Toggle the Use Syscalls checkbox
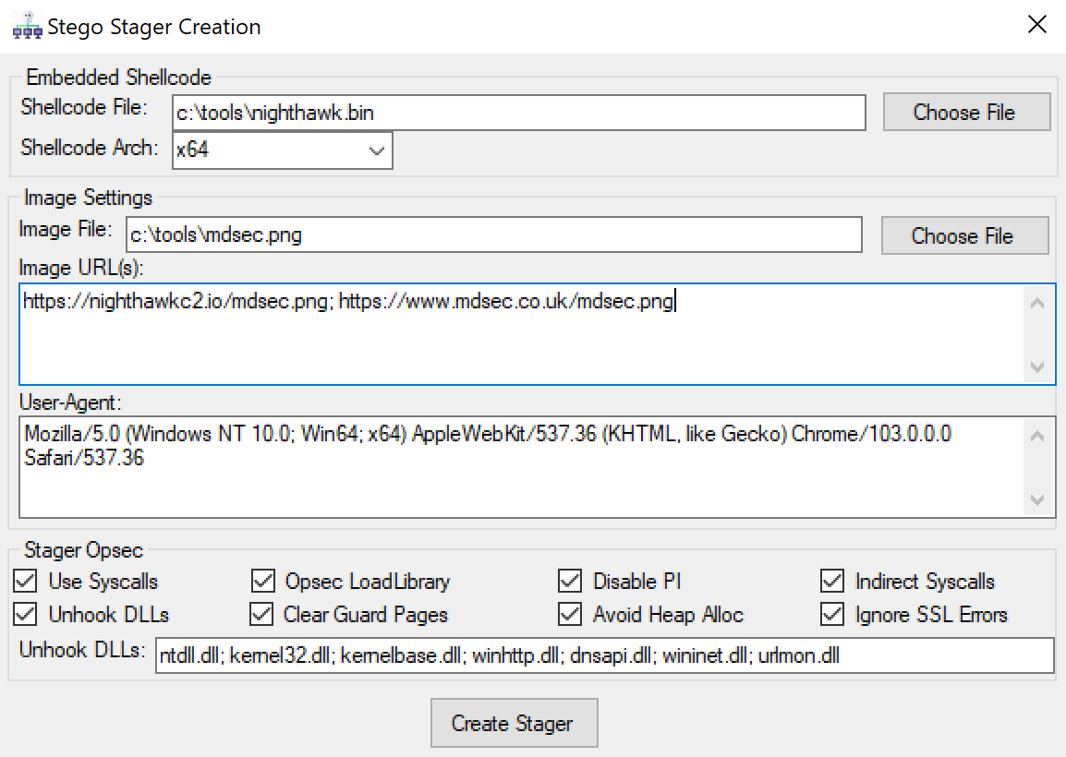Image resolution: width=1066 pixels, height=757 pixels. coord(26,582)
